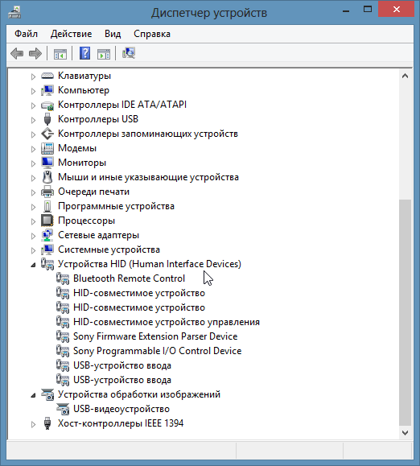Image resolution: width=420 pixels, height=466 pixels.
Task: Select Bluetooth Remote Control device
Action: click(x=129, y=278)
